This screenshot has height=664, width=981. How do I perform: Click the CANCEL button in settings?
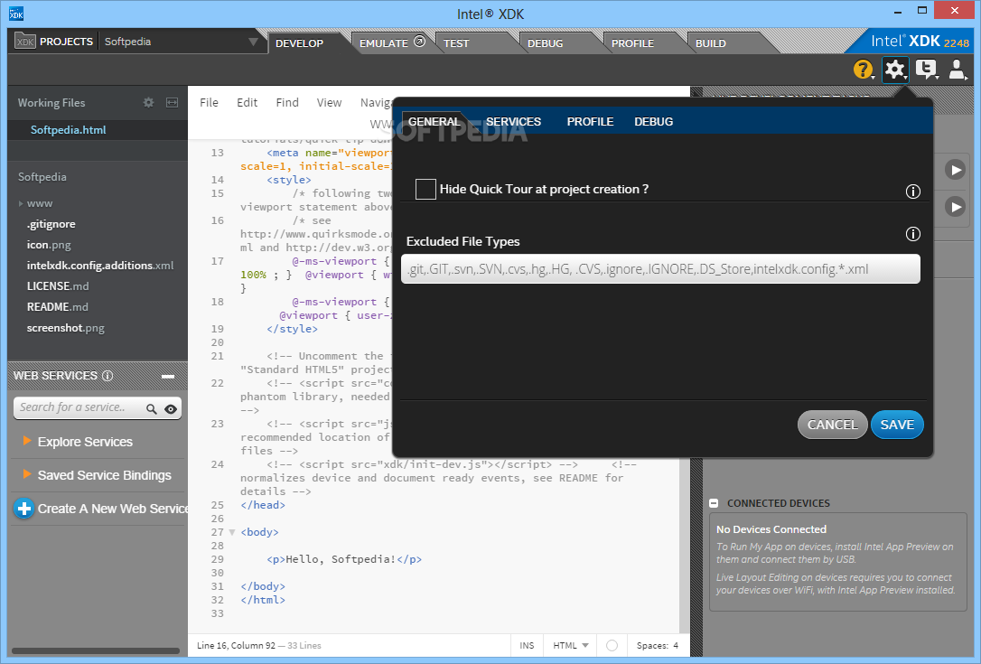pyautogui.click(x=832, y=425)
